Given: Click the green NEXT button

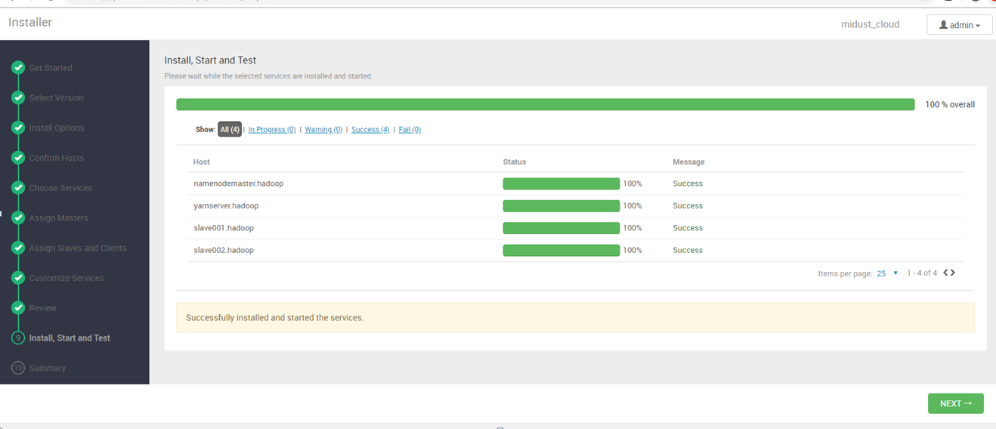Looking at the screenshot, I should coord(955,403).
